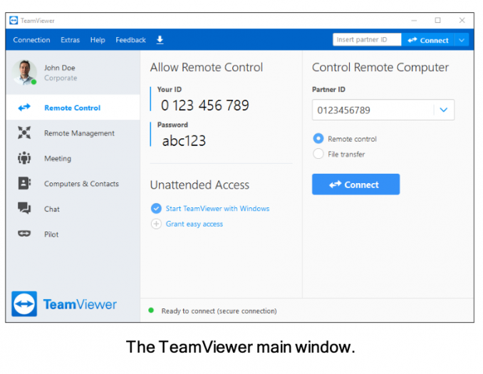Switch to Remote Control tab

[x=73, y=108]
